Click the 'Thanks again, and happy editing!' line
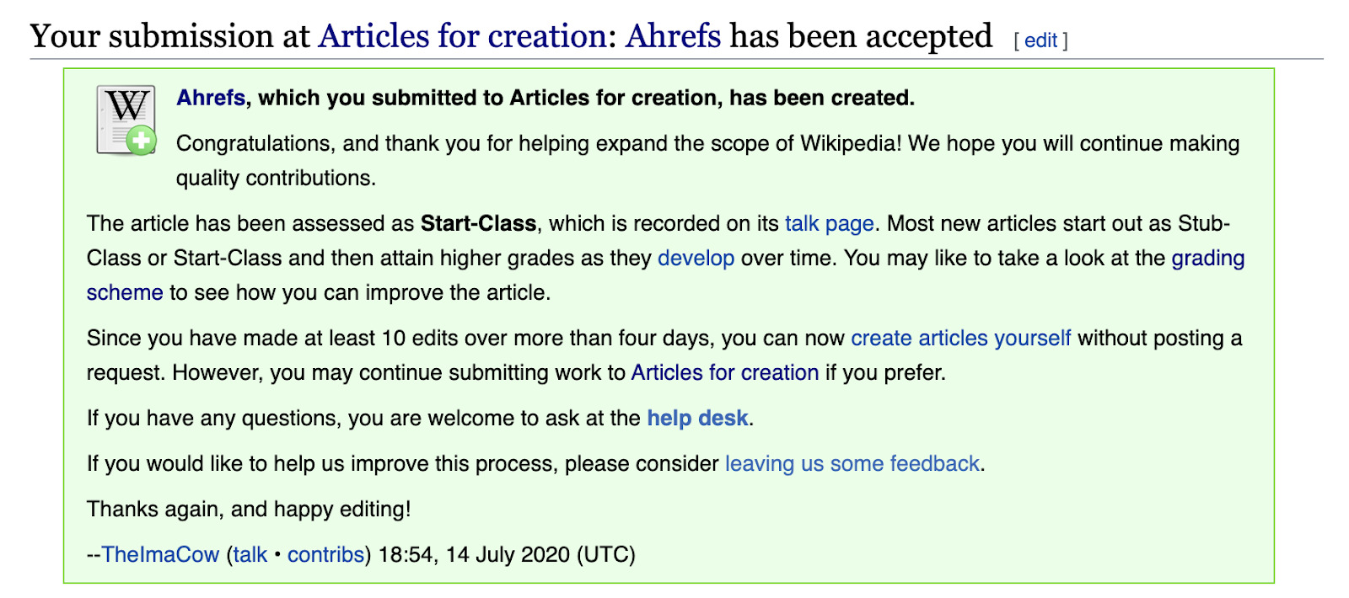1349x598 pixels. point(249,509)
